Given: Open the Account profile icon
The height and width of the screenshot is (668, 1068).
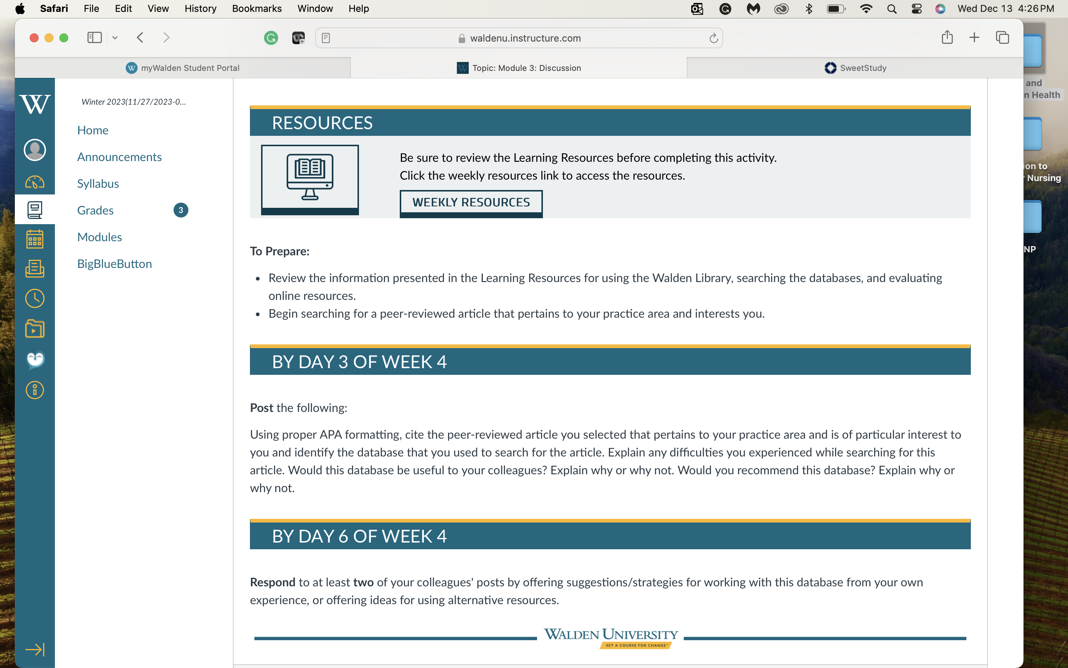Looking at the screenshot, I should (x=35, y=150).
